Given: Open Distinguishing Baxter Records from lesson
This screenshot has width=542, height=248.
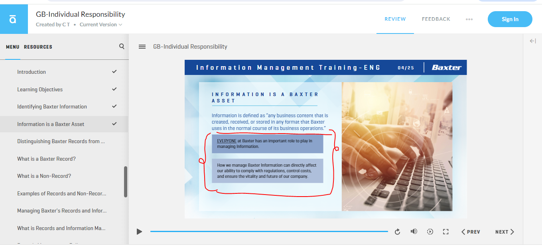Looking at the screenshot, I should pyautogui.click(x=64, y=141).
